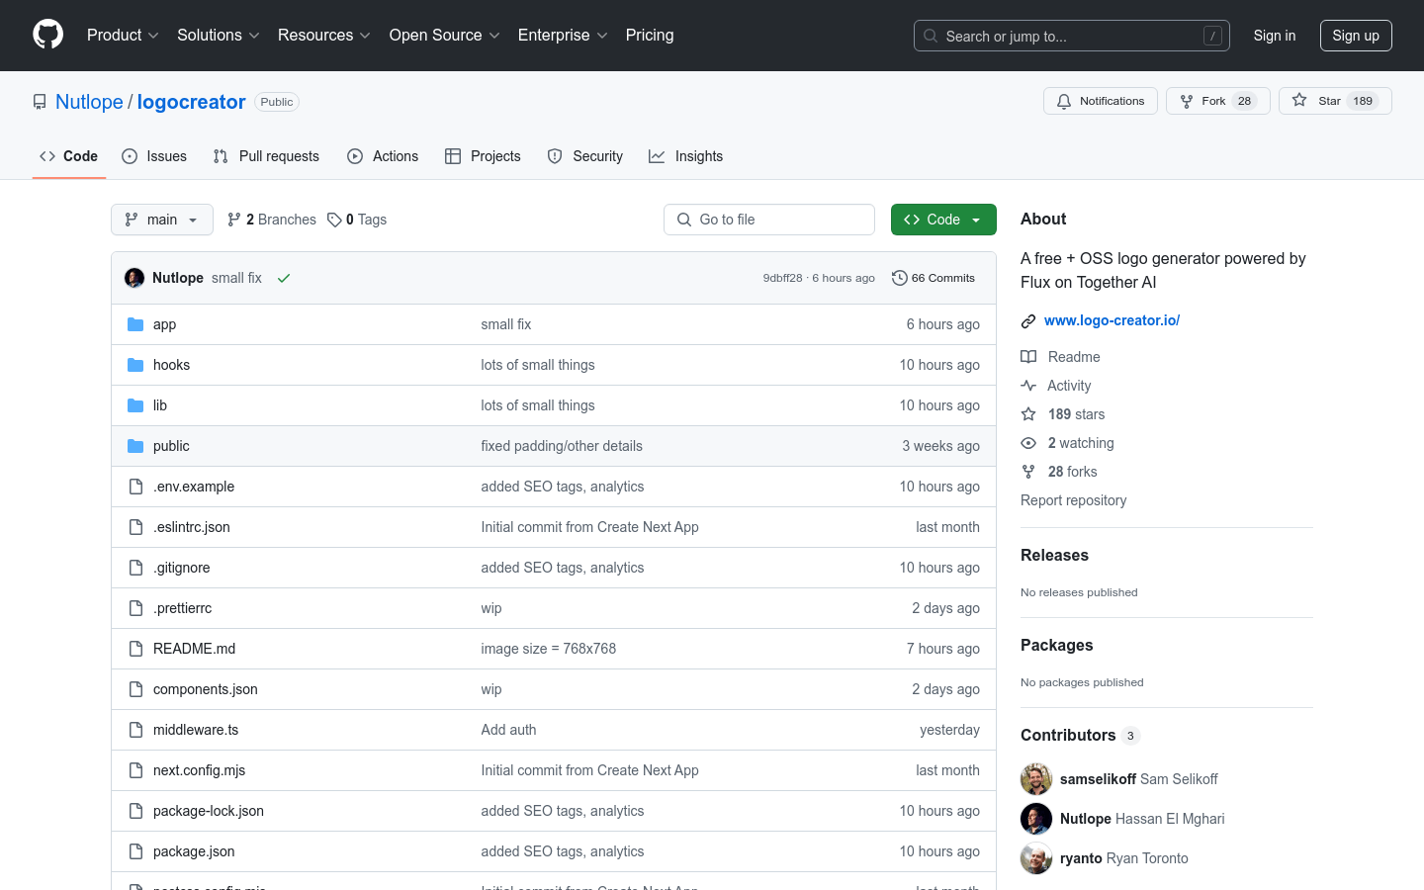Image resolution: width=1424 pixels, height=890 pixels.
Task: Click the Sign up button
Action: [1356, 36]
